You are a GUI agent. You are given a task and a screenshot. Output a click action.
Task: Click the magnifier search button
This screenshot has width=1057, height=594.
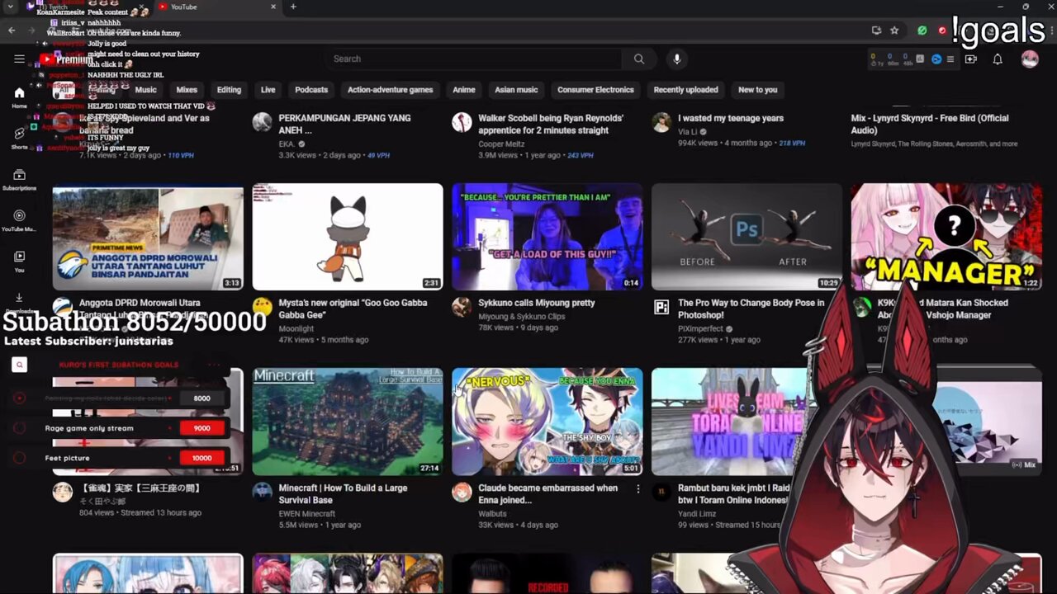pyautogui.click(x=638, y=59)
